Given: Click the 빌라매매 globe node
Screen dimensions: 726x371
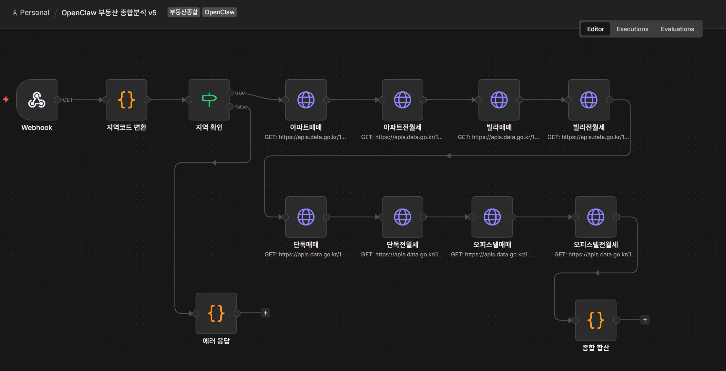Looking at the screenshot, I should click(499, 100).
